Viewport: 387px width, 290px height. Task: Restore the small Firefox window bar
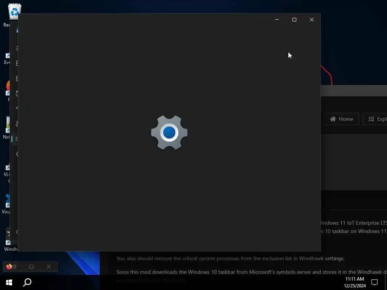[14, 267]
